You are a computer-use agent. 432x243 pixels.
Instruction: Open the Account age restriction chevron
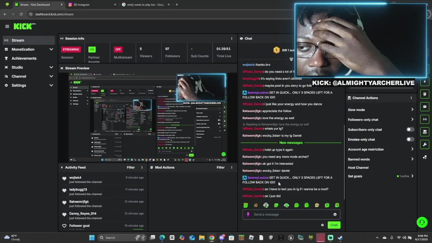coord(412,149)
